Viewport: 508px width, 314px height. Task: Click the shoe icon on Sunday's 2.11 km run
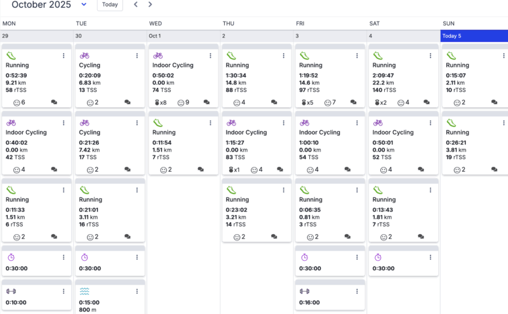click(x=451, y=56)
